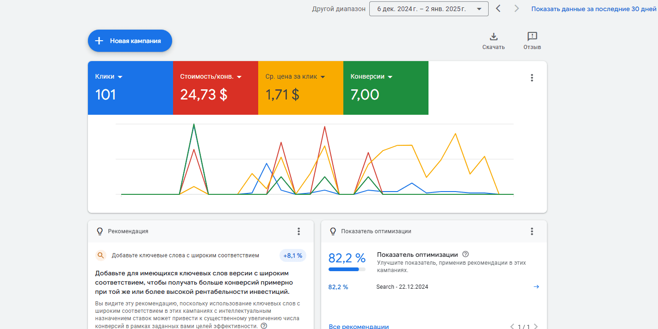This screenshot has height=329, width=658.
Task: Open overview chart card three-dot menu
Action: click(532, 78)
